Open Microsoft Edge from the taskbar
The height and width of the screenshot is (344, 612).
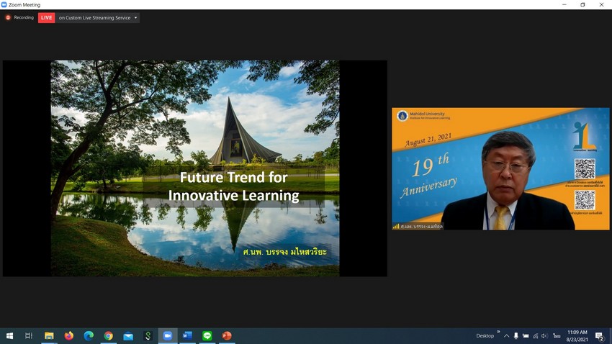[89, 335]
